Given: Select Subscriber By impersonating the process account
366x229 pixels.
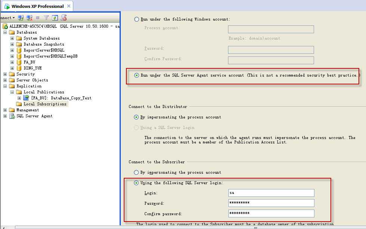Looking at the screenshot, I should coord(136,172).
